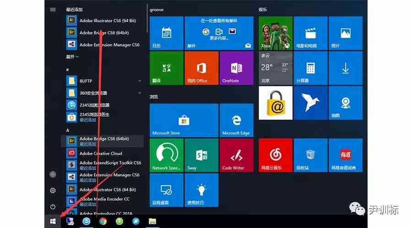The width and height of the screenshot is (412, 228).
Task: Open Google Chrome from taskbar
Action: pyautogui.click(x=103, y=222)
